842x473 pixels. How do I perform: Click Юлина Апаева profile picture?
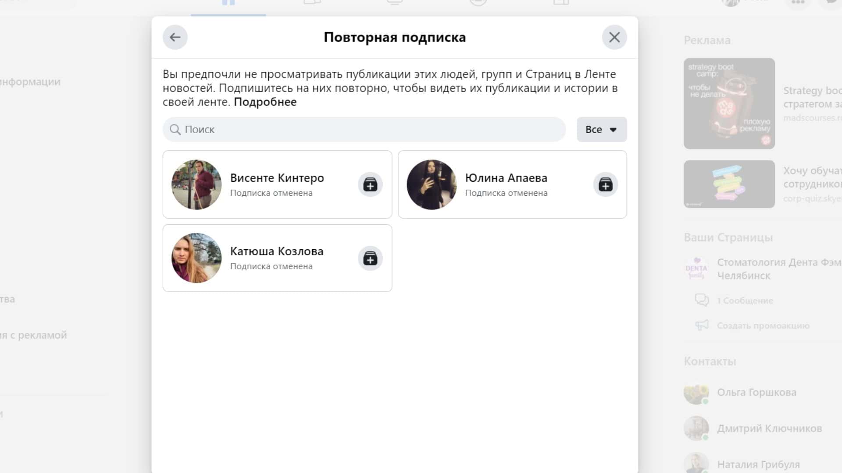click(432, 184)
